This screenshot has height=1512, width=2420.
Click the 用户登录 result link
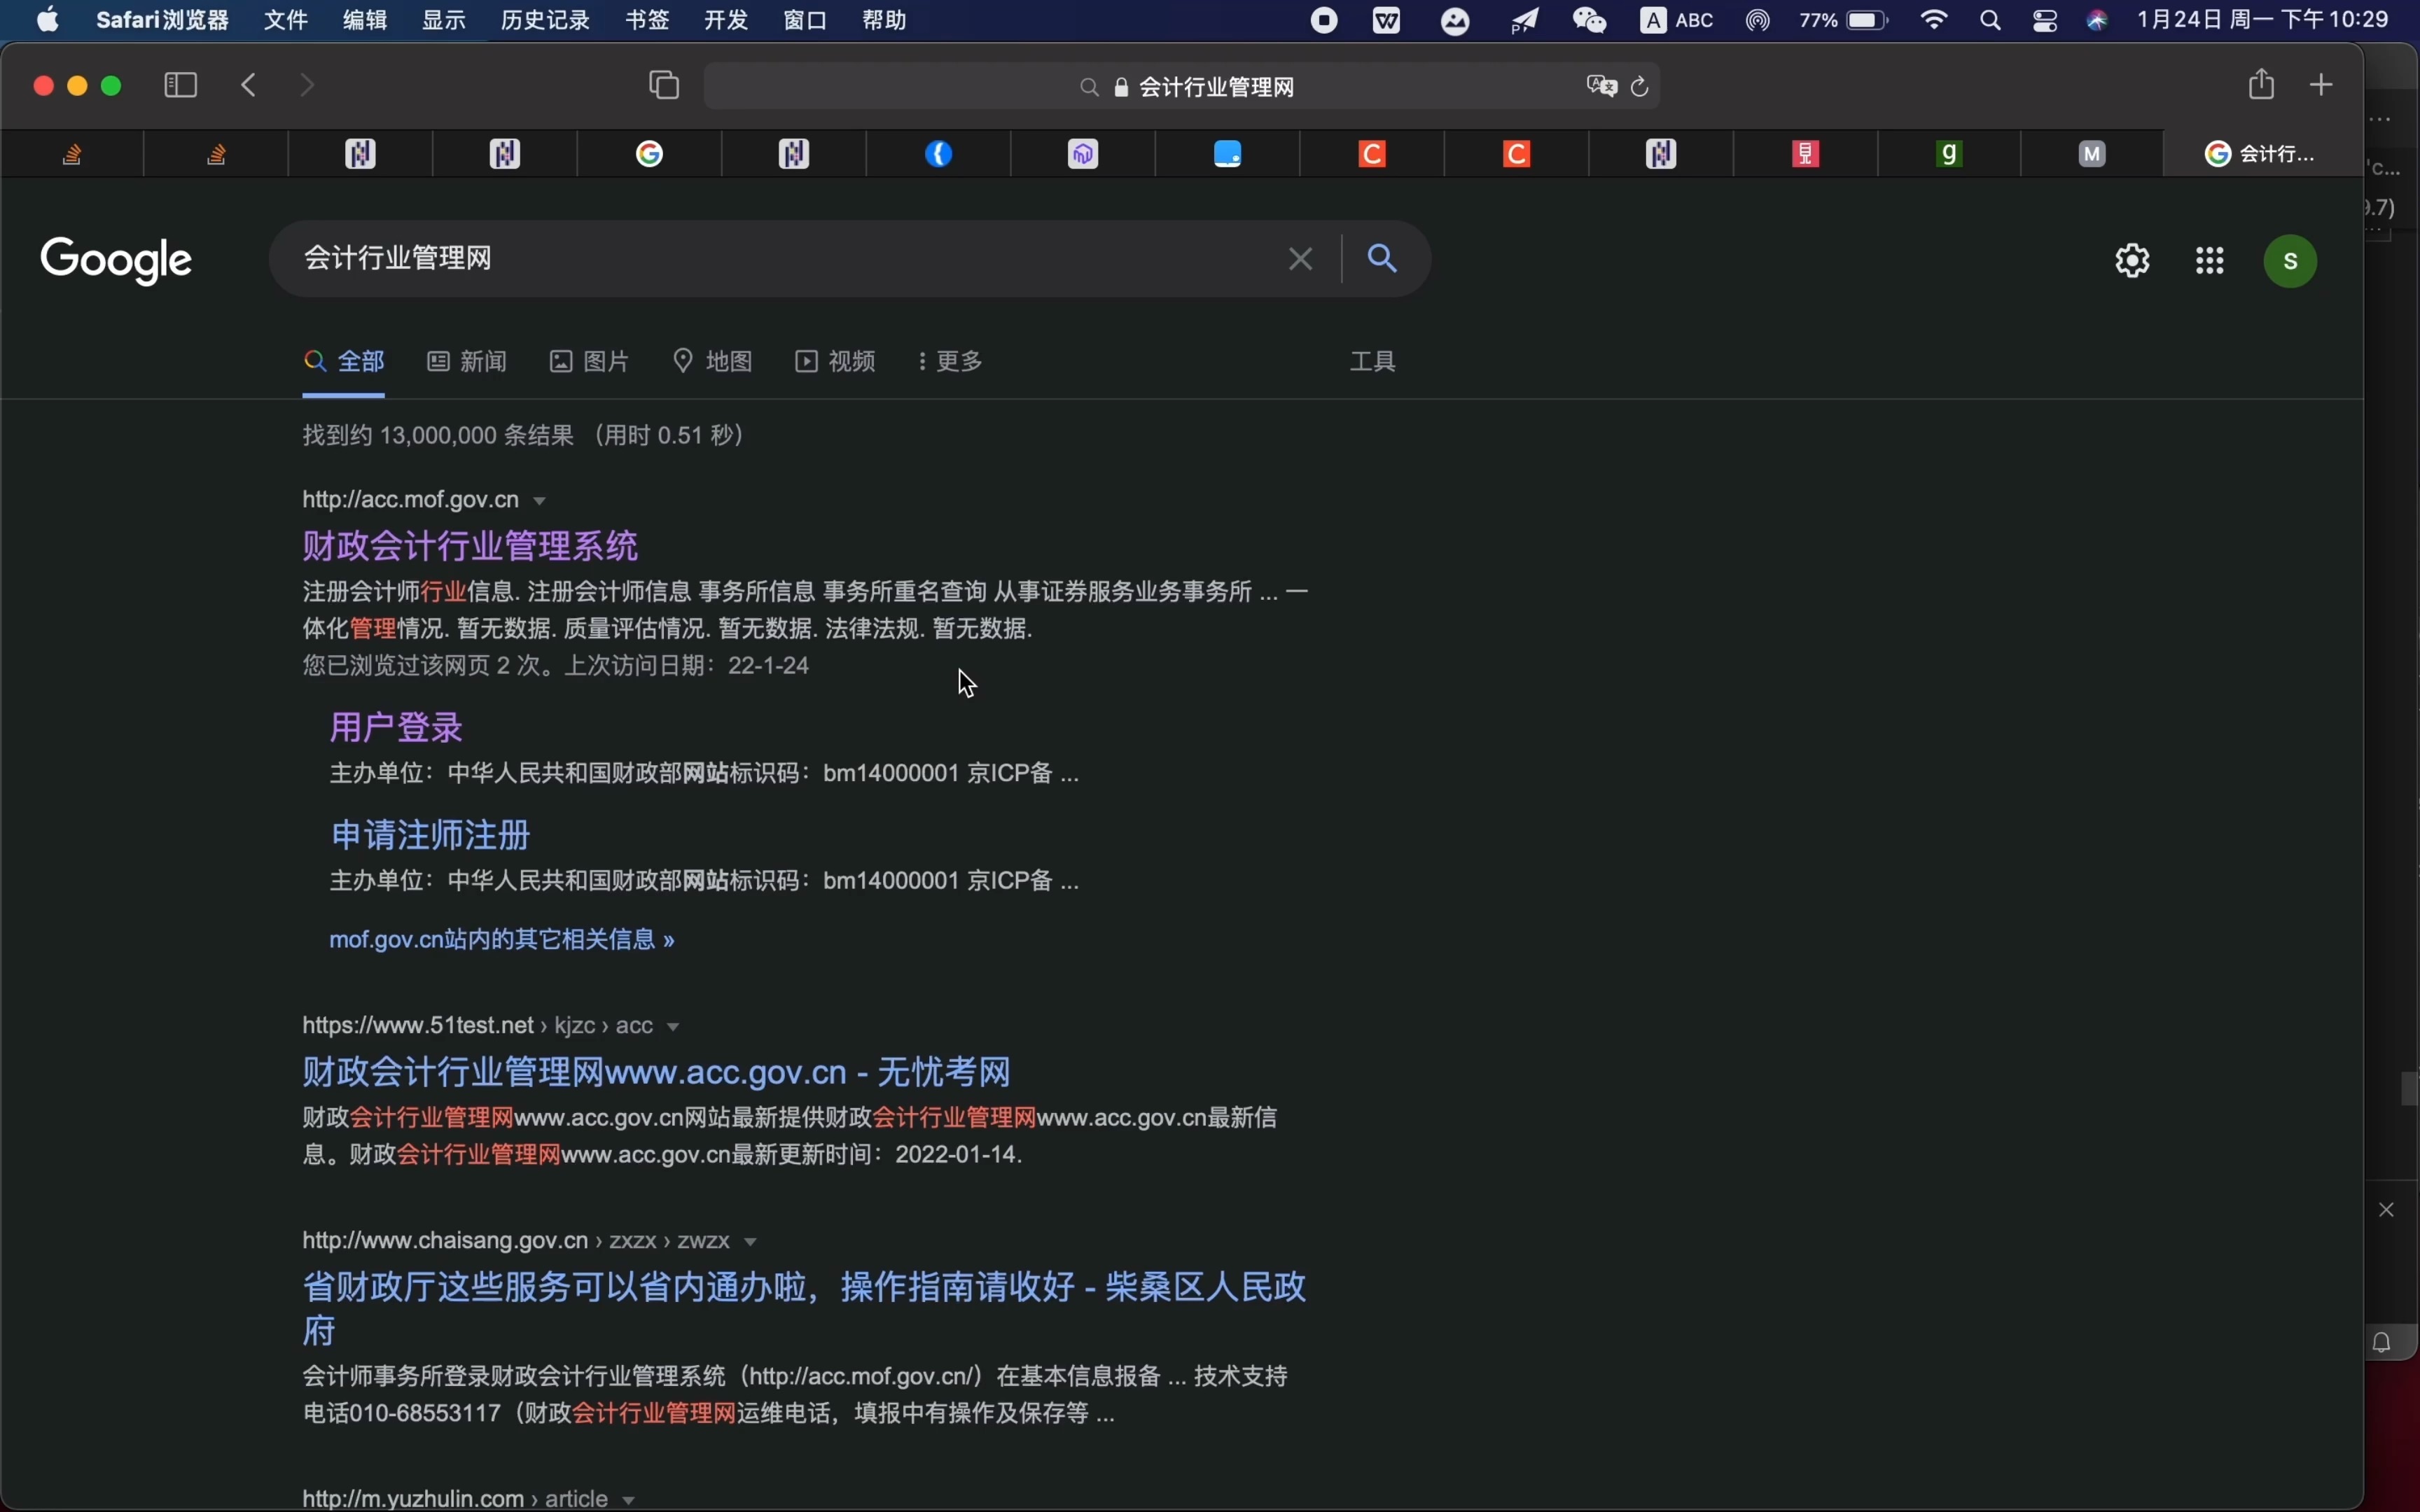tap(395, 726)
